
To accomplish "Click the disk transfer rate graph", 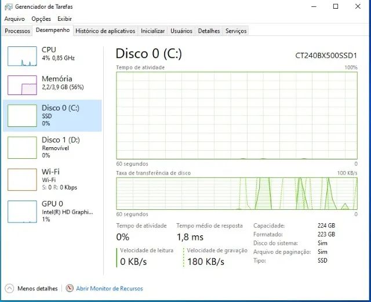I will (237, 193).
